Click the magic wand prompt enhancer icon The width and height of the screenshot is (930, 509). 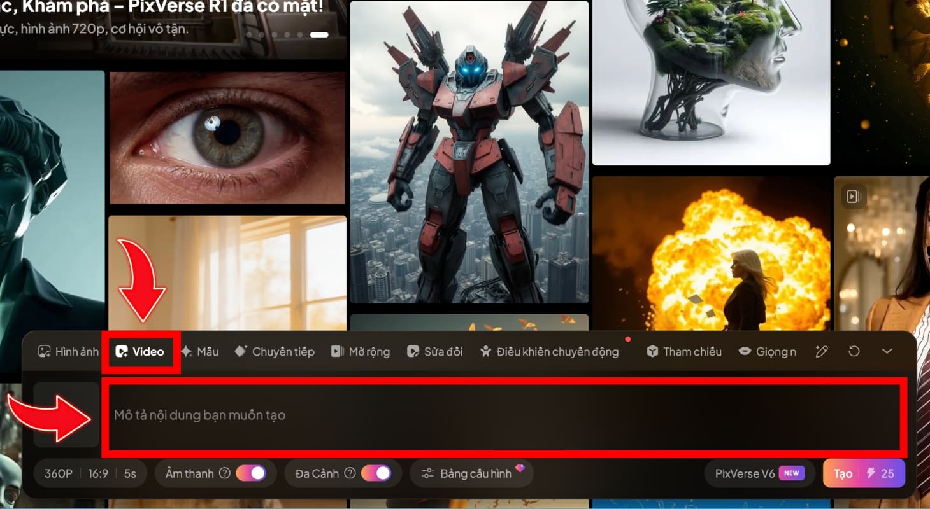[821, 351]
